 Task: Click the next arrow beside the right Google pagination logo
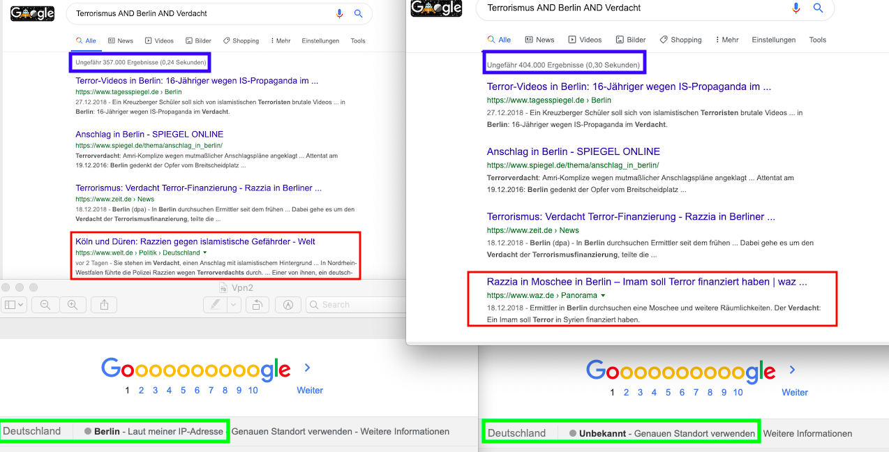(x=792, y=370)
